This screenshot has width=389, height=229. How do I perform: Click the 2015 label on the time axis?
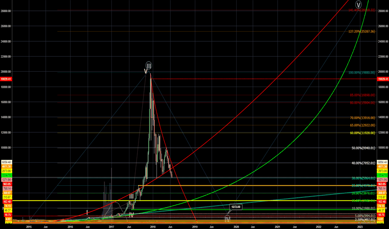[29, 227]
